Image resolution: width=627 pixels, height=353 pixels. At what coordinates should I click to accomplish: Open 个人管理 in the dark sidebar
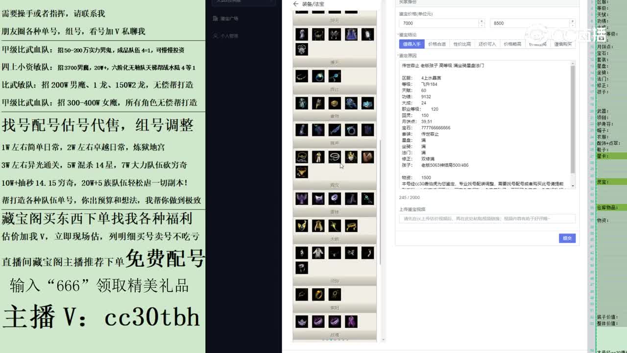[x=226, y=36]
